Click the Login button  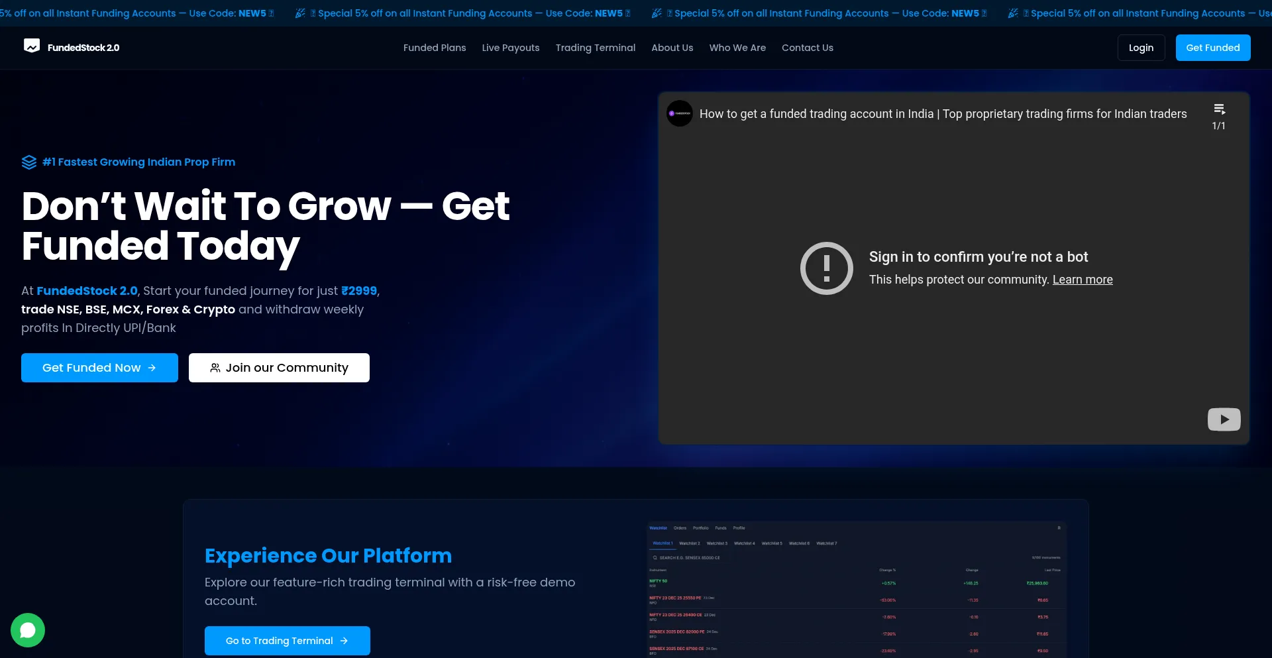point(1141,48)
